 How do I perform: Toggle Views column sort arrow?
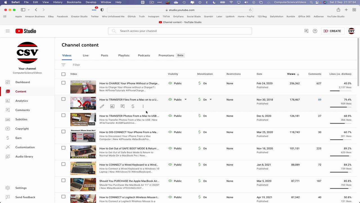298,74
